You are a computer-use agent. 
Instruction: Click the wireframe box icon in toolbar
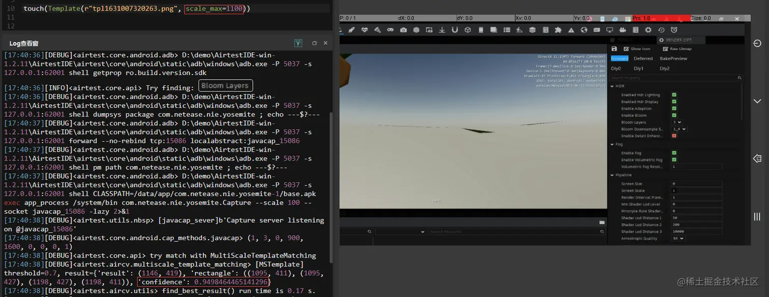[x=468, y=30]
